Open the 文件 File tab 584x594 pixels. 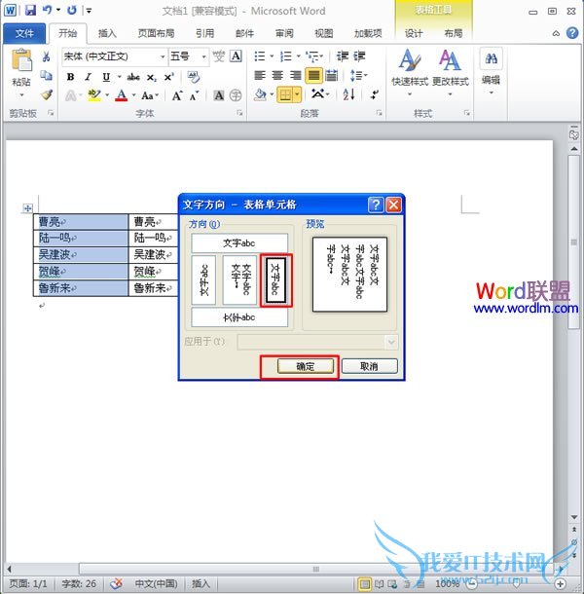24,33
